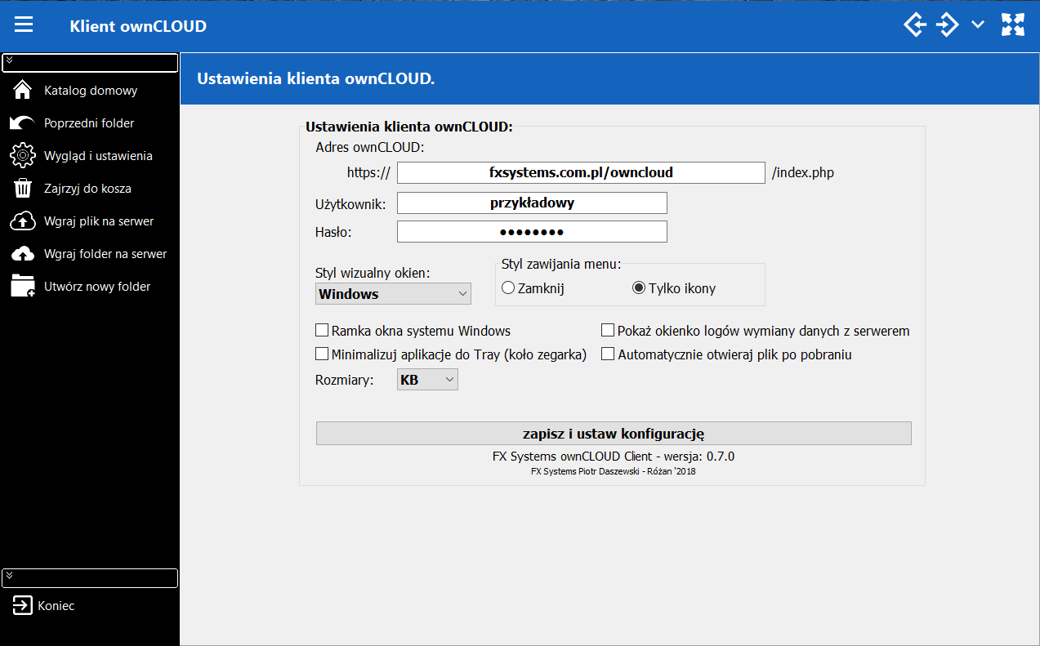Collapse the bottom sidebar chevron bar
The height and width of the screenshot is (646, 1040).
[90, 578]
